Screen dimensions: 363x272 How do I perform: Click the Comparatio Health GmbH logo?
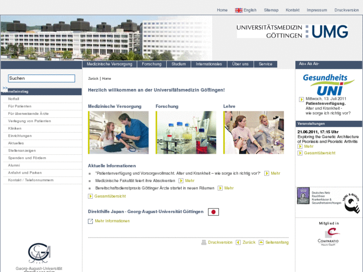coord(328,237)
